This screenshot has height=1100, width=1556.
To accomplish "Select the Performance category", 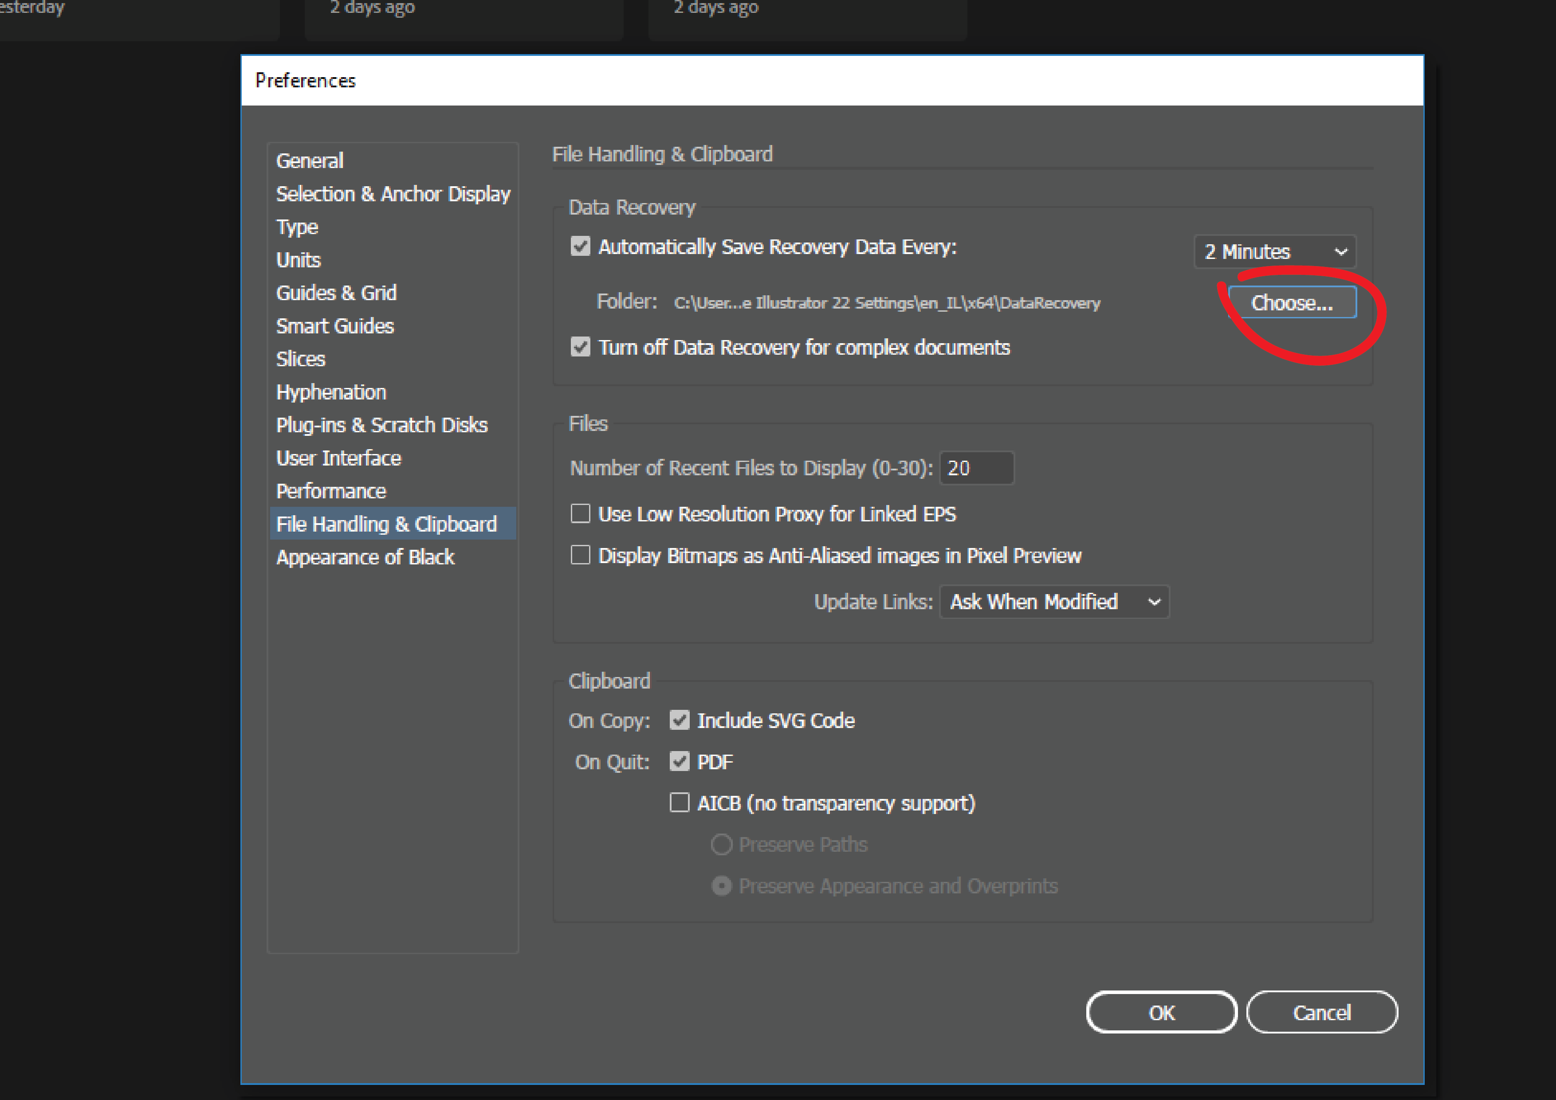I will tap(331, 491).
